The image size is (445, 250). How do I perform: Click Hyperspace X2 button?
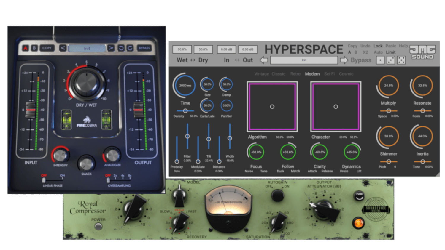(365, 52)
